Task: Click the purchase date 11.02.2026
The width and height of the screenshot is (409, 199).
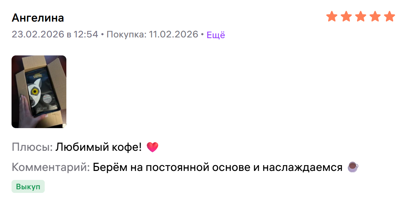Action: click(x=173, y=35)
